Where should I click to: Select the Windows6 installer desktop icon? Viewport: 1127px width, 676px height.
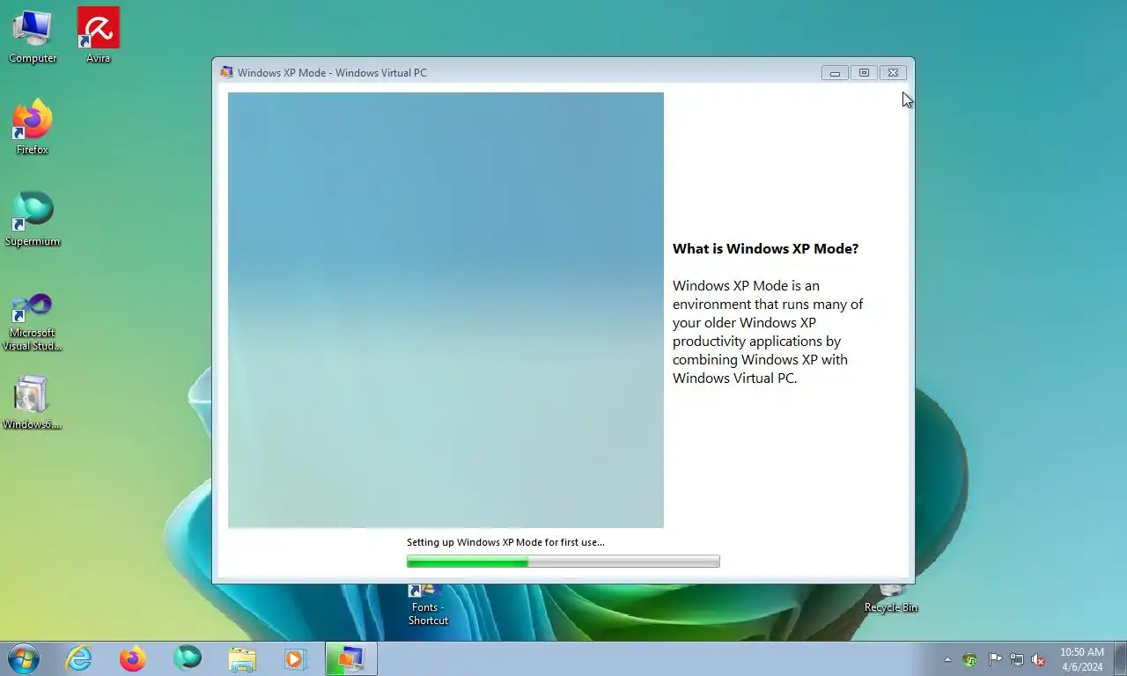[33, 403]
